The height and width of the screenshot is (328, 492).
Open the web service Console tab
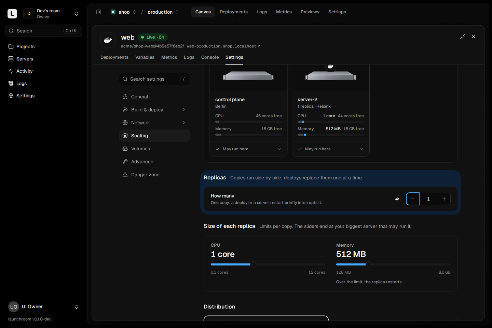click(210, 57)
